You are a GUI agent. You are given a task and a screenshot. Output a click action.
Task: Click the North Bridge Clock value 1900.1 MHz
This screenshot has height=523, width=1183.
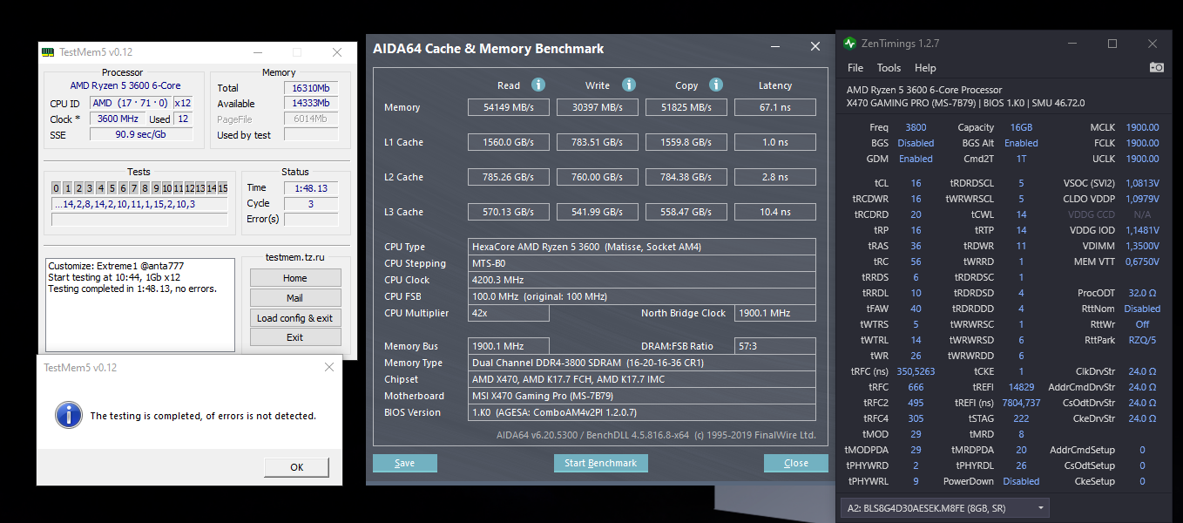coord(775,313)
